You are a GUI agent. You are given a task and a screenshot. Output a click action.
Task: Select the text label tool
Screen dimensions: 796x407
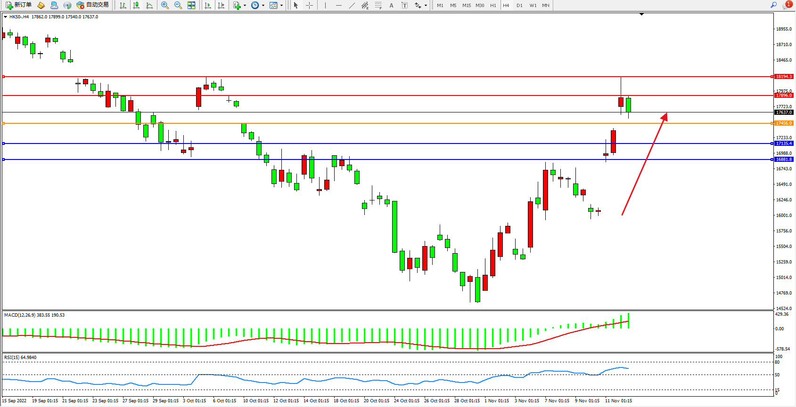(404, 5)
